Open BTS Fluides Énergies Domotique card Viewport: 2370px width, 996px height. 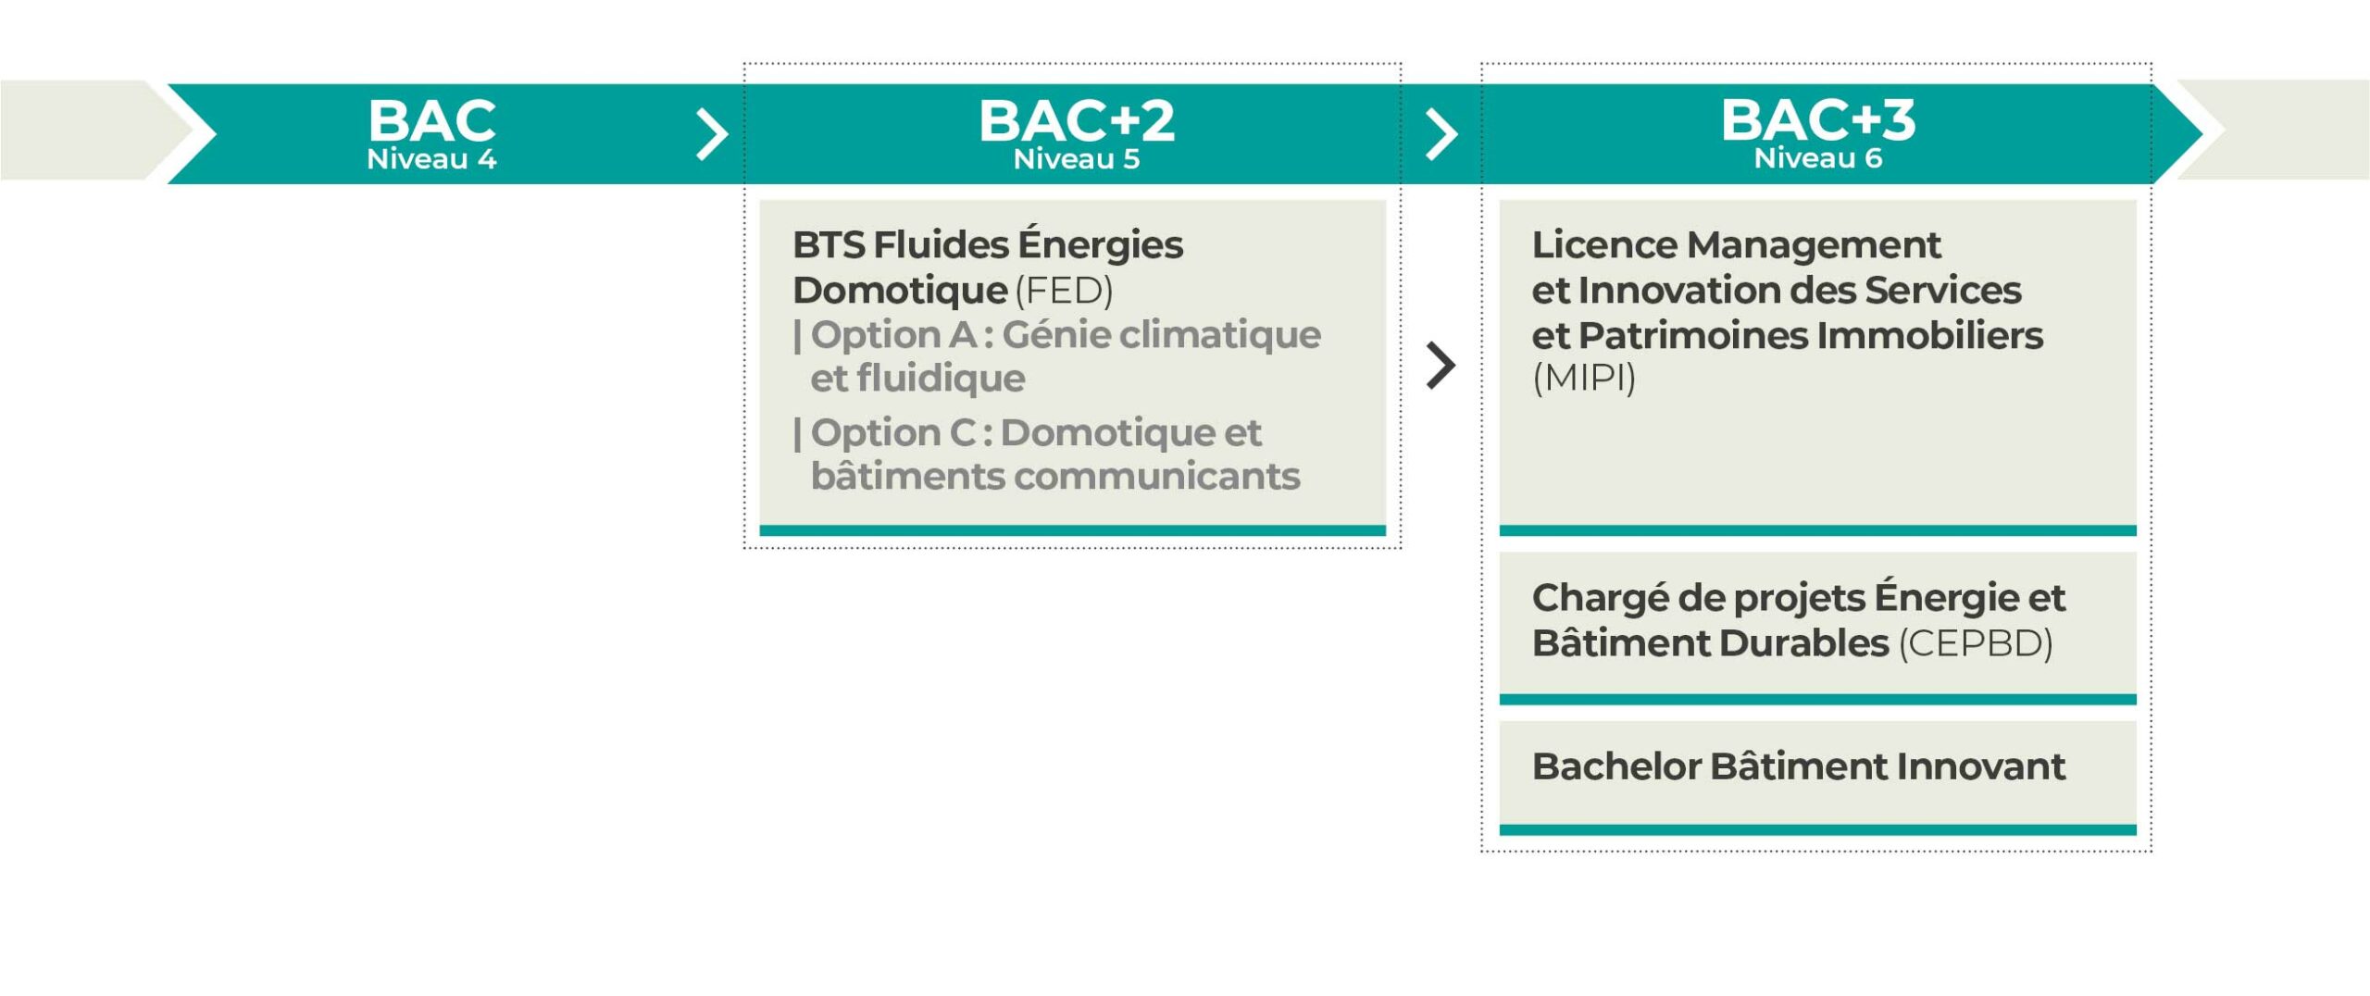pos(1072,367)
